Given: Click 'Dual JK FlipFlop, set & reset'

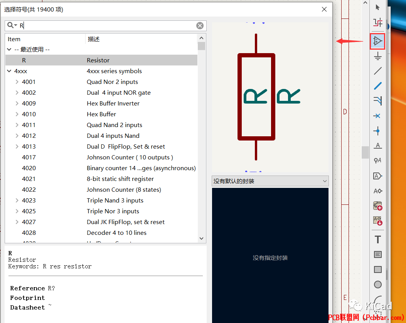Looking at the screenshot, I should coord(126,222).
